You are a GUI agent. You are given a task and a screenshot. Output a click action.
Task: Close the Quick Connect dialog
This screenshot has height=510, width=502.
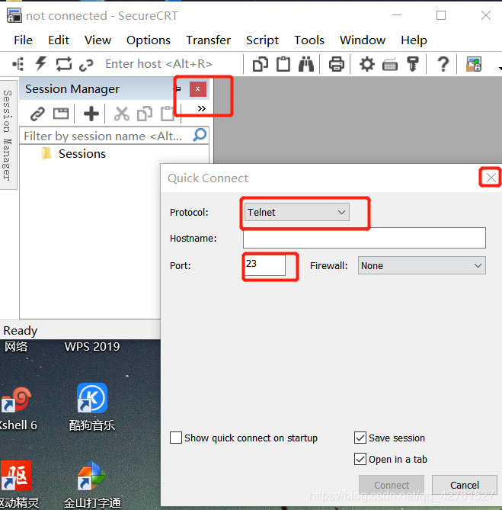(491, 178)
